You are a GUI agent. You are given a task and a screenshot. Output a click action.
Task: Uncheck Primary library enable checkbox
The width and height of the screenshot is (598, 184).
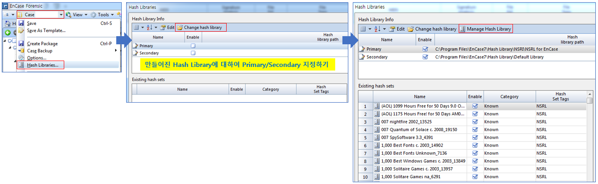coord(424,49)
